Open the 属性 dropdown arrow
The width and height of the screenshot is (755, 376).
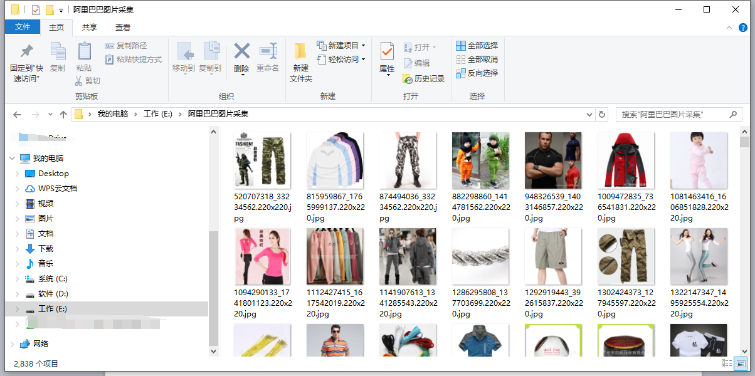coord(387,76)
